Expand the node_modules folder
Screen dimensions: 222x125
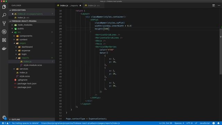click(32, 25)
